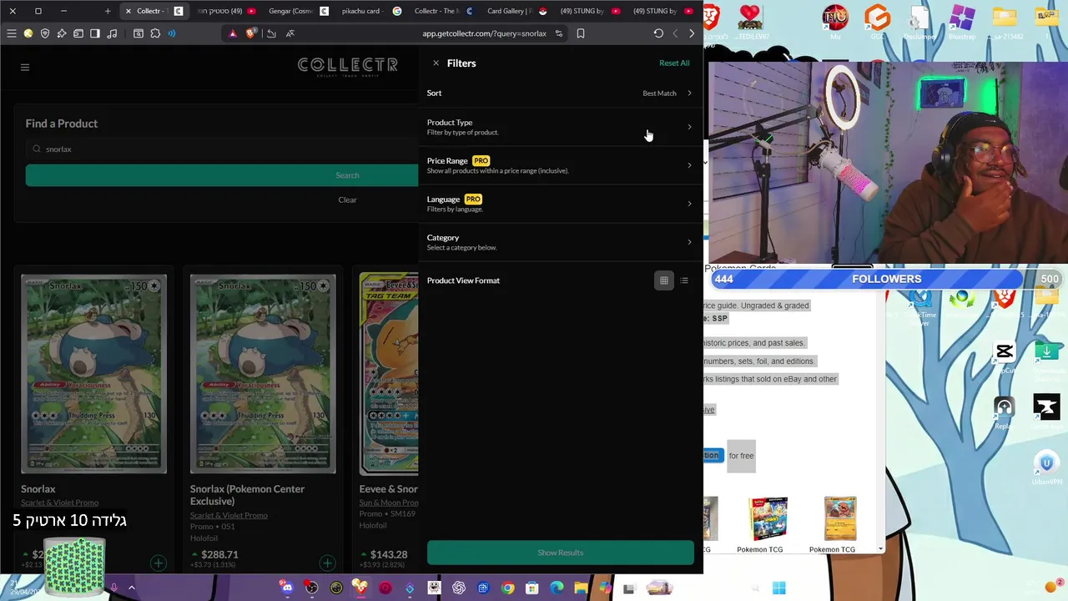This screenshot has height=601, width=1068.
Task: Click Reset All in Filters
Action: [x=674, y=63]
